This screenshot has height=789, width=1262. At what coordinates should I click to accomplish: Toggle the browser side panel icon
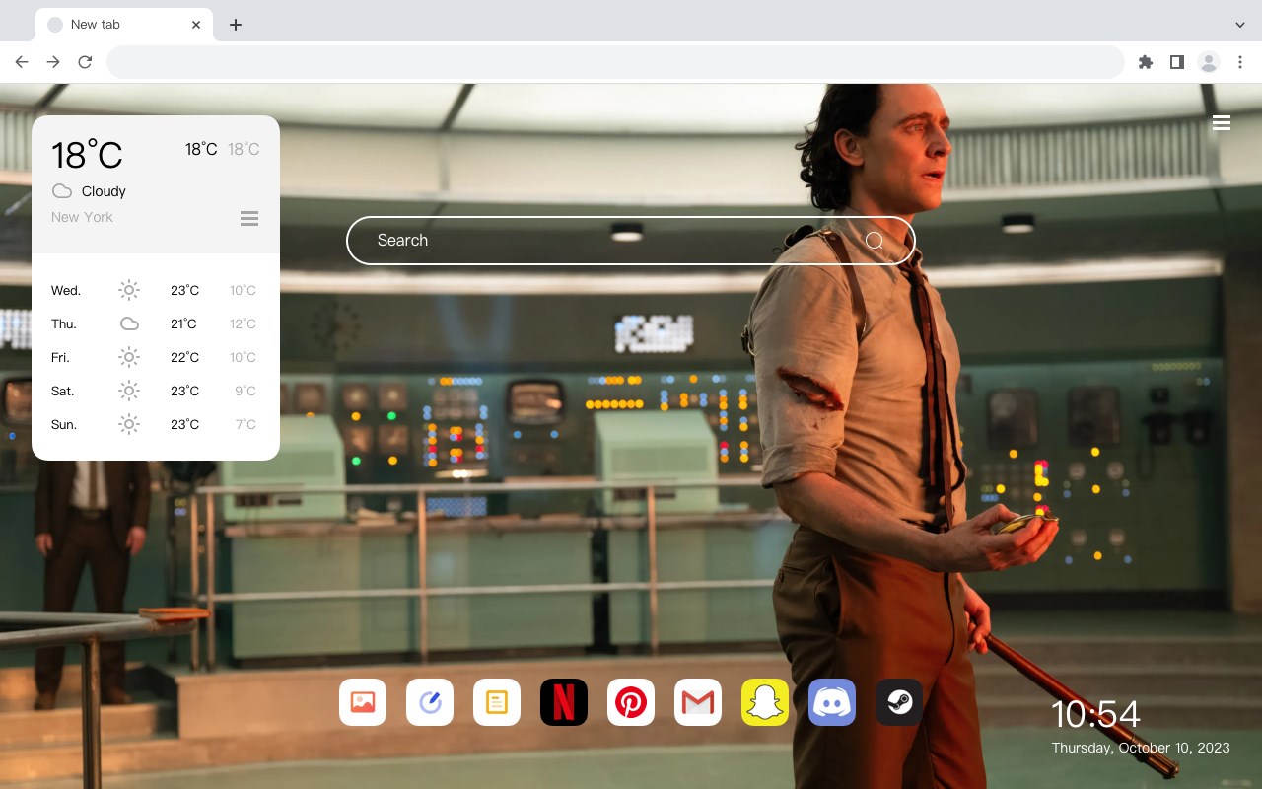pos(1176,62)
